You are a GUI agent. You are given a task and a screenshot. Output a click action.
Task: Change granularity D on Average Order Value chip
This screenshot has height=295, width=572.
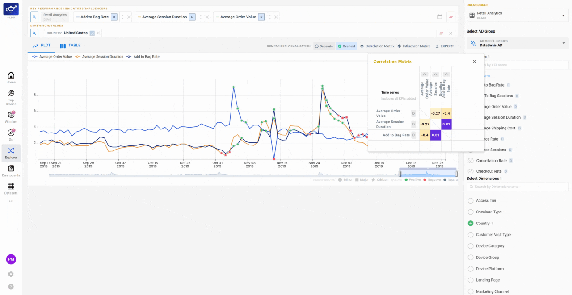[x=261, y=17]
